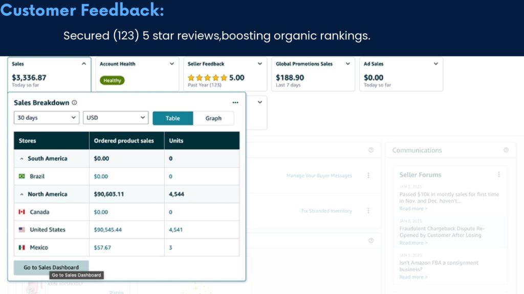
Task: Click the $0.00 Ad Sales value
Action: coord(373,78)
